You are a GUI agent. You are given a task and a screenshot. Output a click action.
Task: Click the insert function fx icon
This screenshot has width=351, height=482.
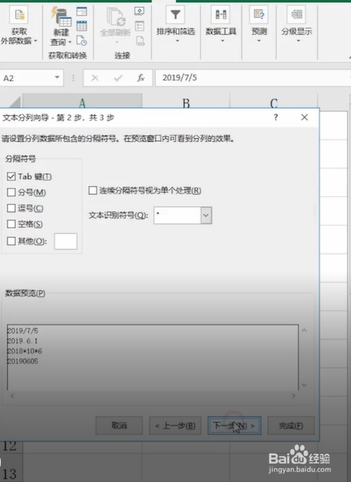[x=141, y=78]
